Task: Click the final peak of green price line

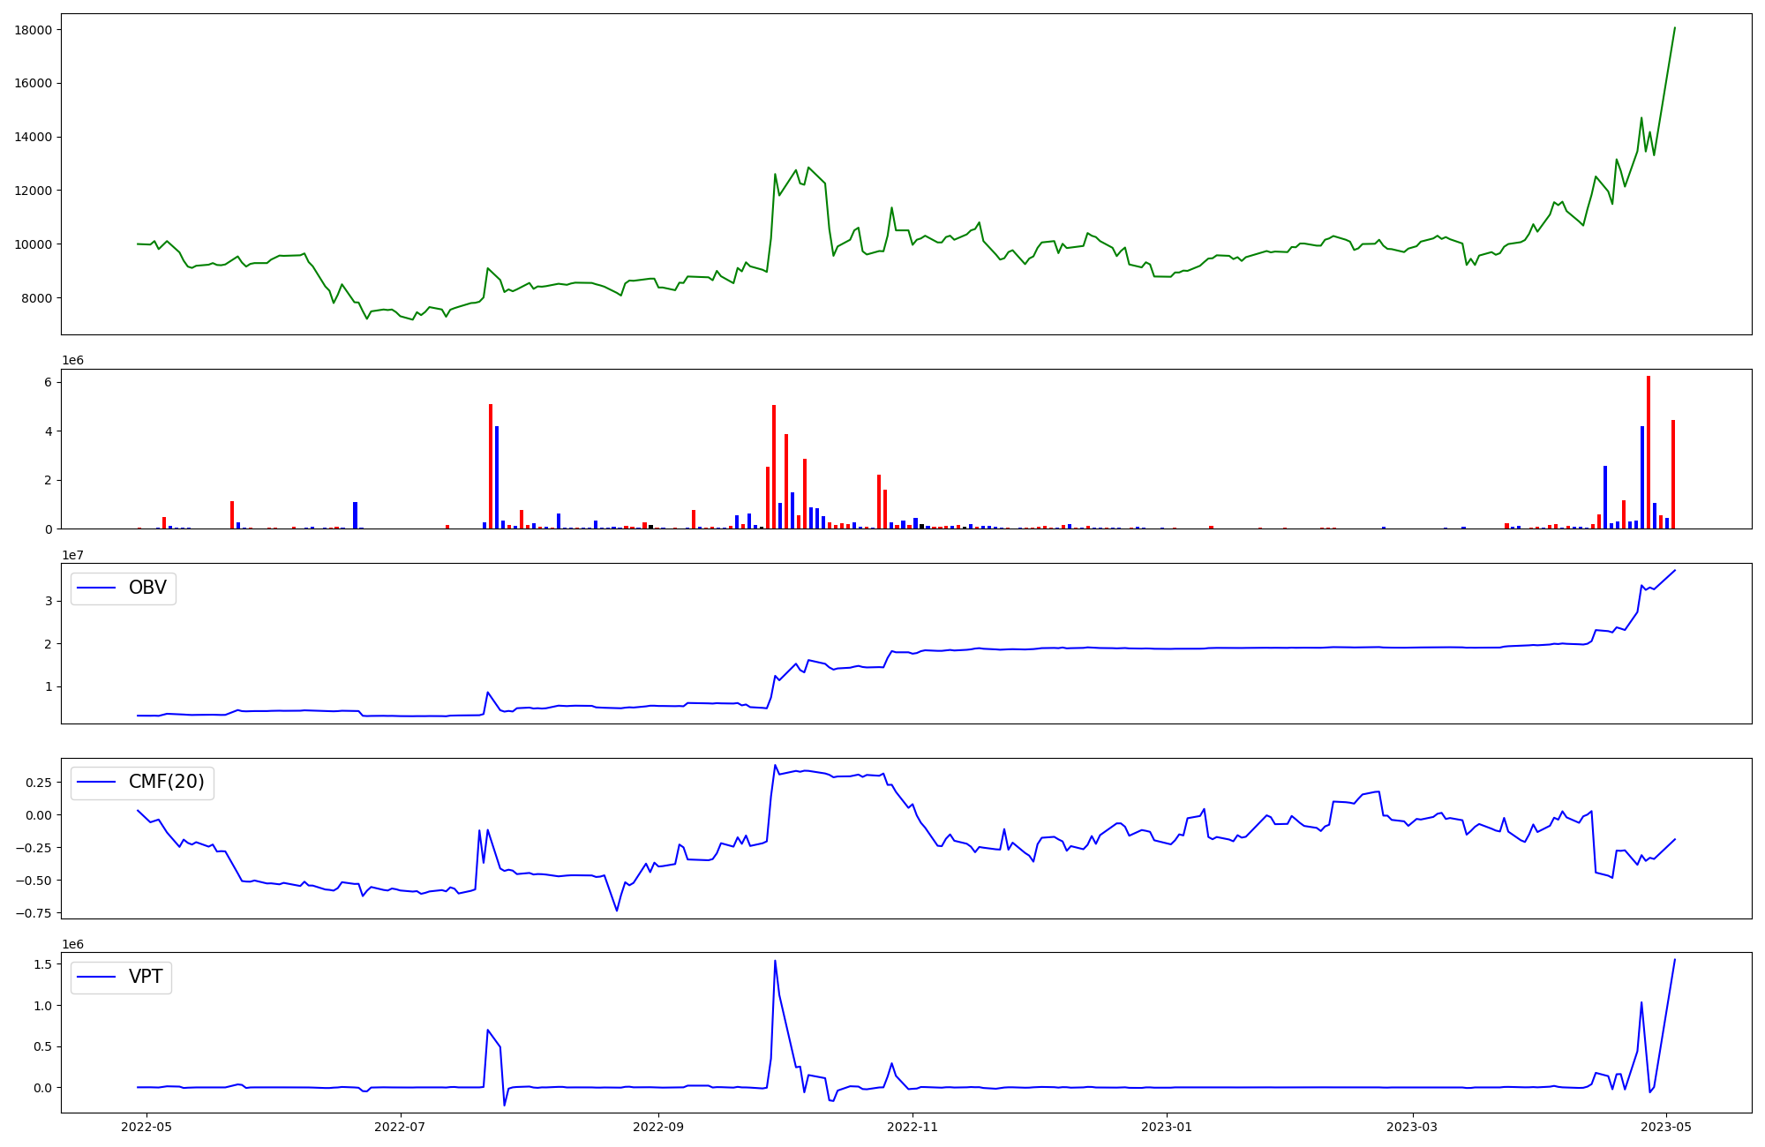Action: (x=1674, y=28)
